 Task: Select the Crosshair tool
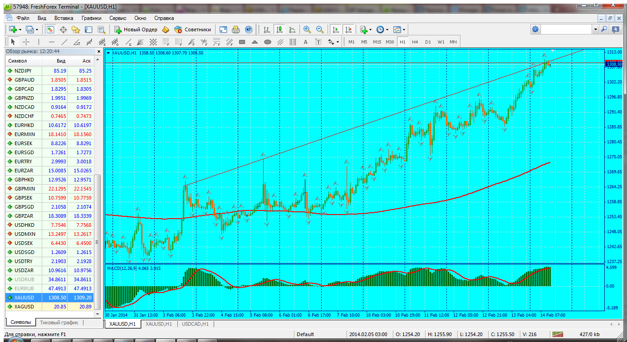coord(26,42)
